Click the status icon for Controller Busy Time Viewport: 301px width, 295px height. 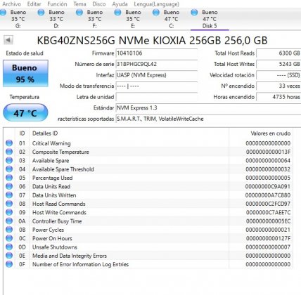click(9, 221)
